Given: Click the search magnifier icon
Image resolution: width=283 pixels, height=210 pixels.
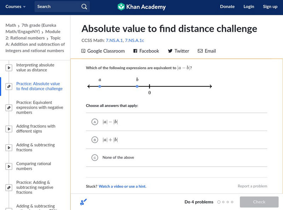Looking at the screenshot, I should 84,7.
